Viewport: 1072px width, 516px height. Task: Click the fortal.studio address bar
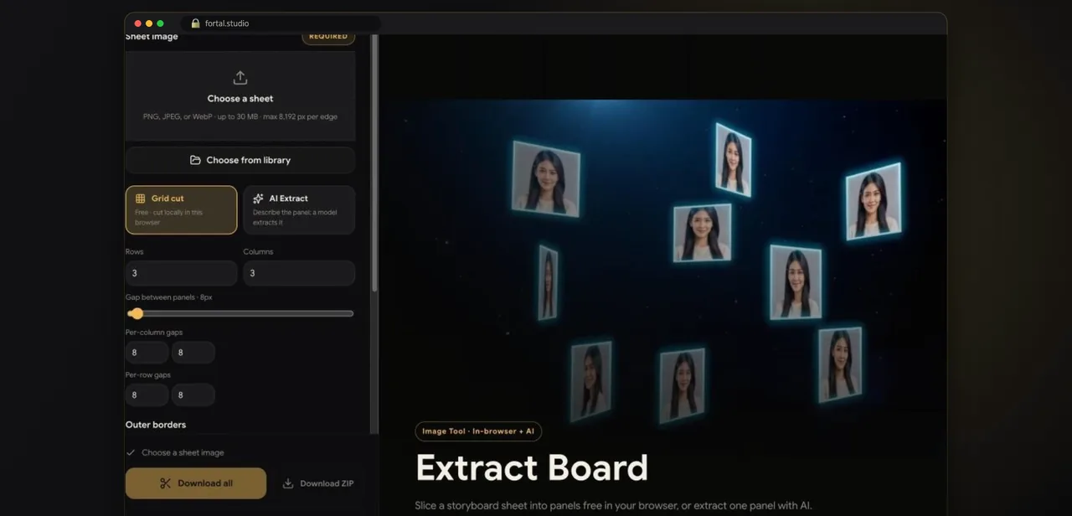tap(281, 23)
